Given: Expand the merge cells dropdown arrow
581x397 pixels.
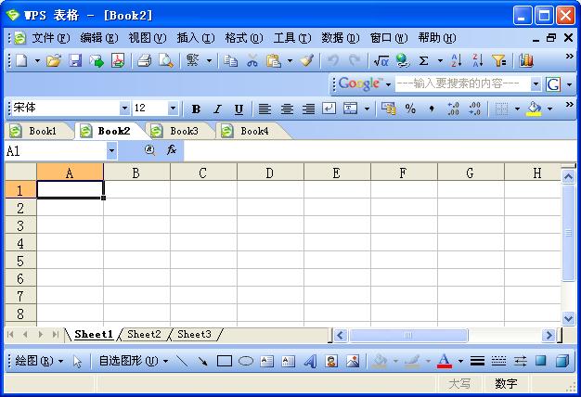Looking at the screenshot, I should pos(367,109).
